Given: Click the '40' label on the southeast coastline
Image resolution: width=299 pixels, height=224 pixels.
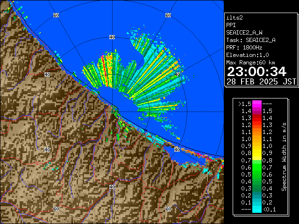Looking at the screenshot, I should 178,149.
